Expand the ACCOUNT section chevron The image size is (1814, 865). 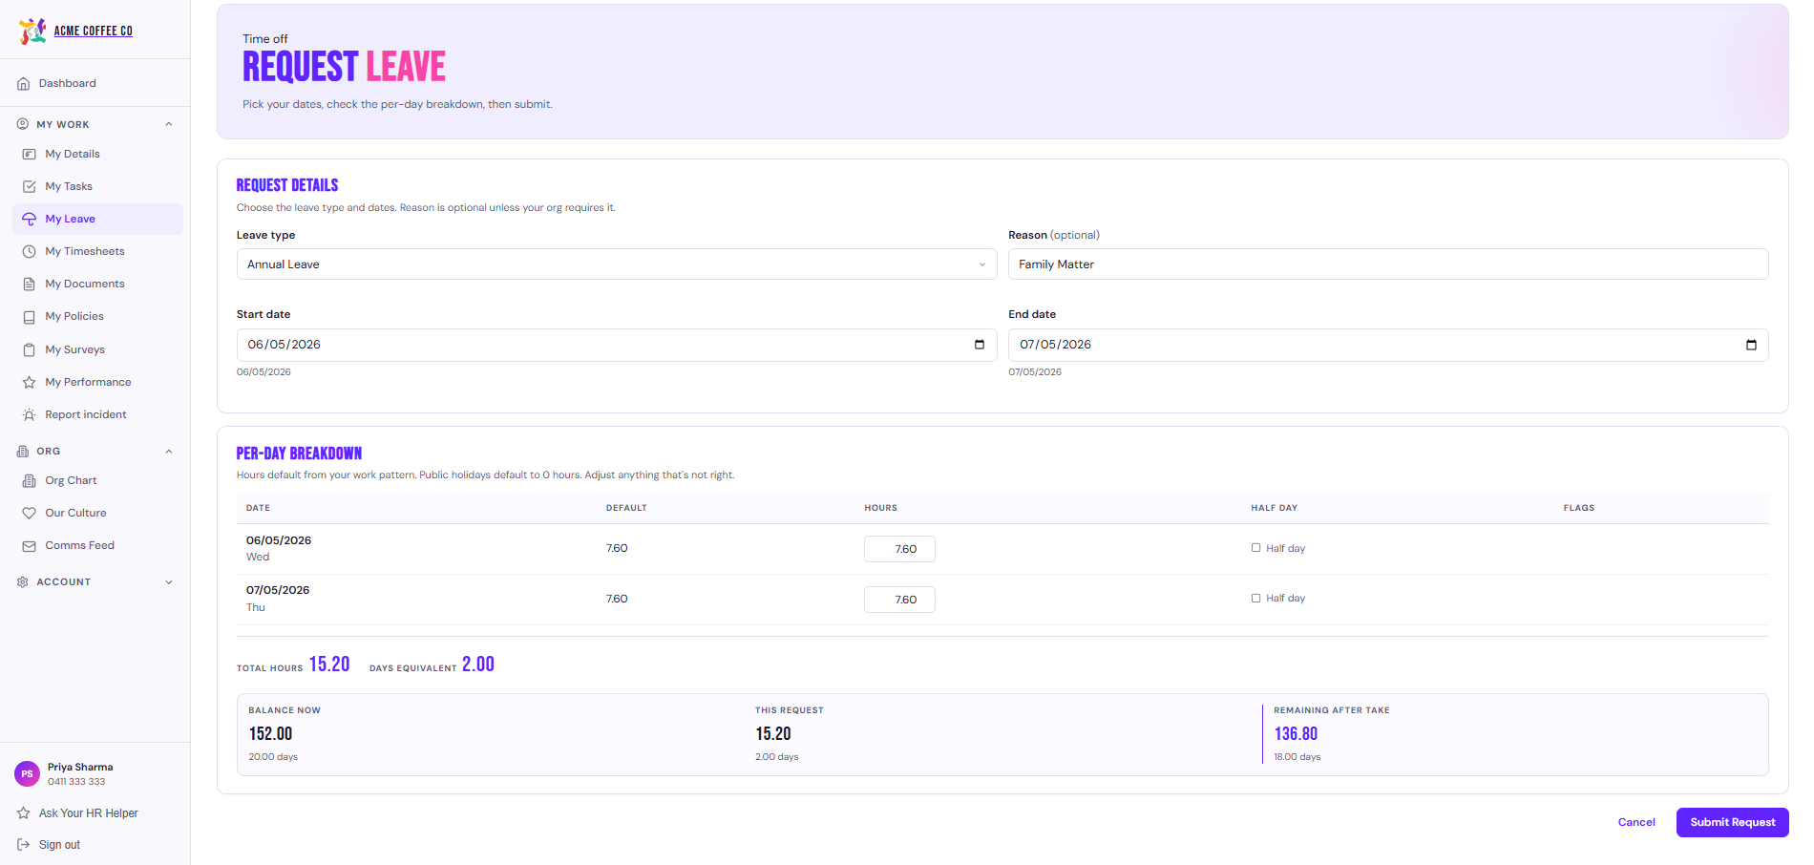click(169, 582)
